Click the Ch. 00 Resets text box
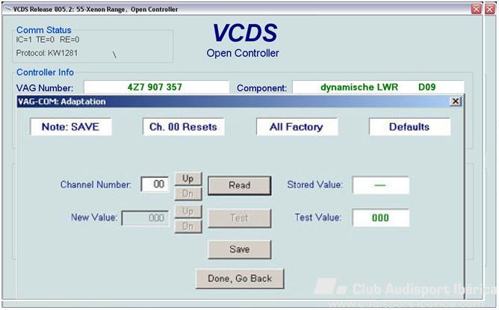The width and height of the screenshot is (499, 310). (x=183, y=127)
